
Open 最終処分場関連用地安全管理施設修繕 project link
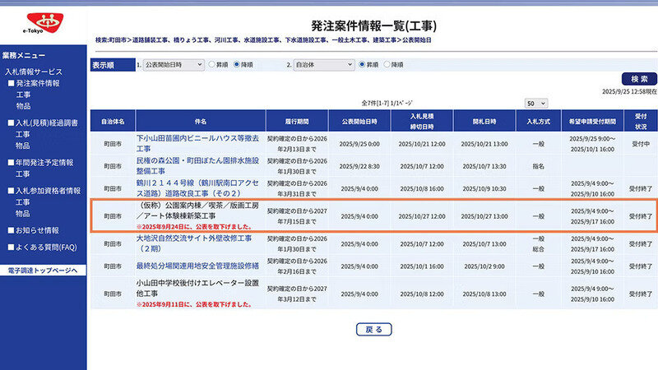pyautogui.click(x=197, y=266)
